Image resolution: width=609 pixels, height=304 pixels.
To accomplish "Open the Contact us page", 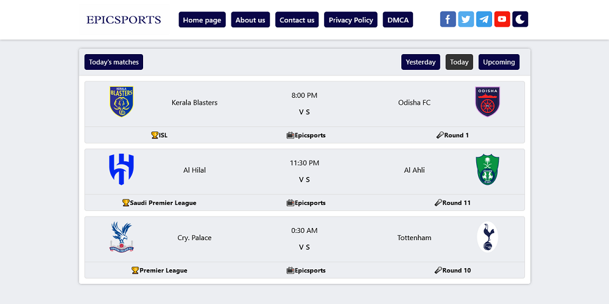I will tap(297, 20).
